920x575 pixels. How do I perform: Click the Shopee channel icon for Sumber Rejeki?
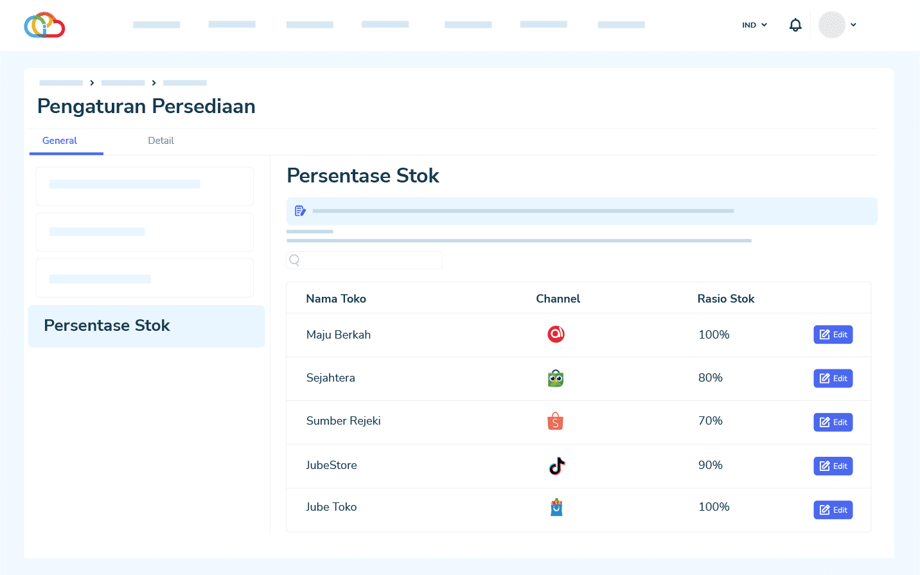coord(556,421)
